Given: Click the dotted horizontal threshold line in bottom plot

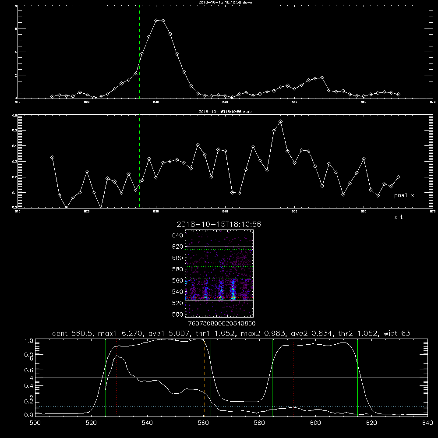Looking at the screenshot, I should 231,407.
